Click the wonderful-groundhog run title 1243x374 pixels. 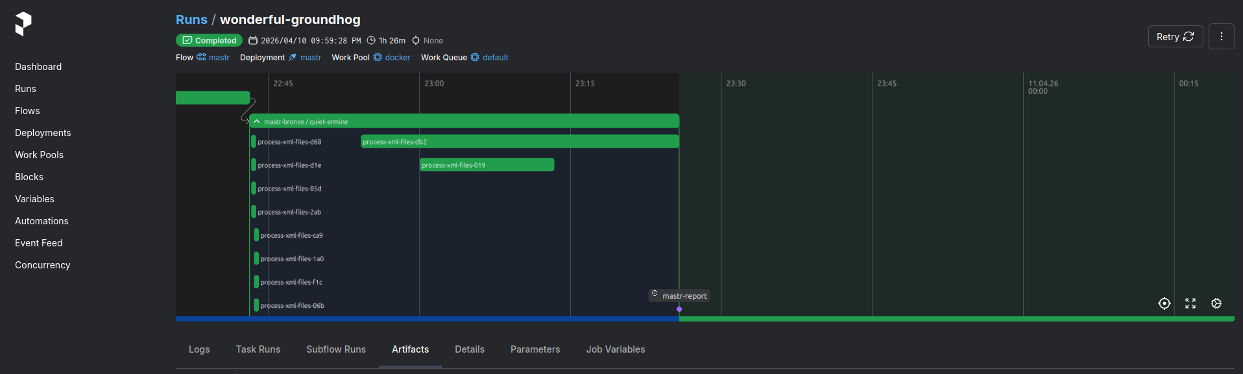[x=290, y=19]
